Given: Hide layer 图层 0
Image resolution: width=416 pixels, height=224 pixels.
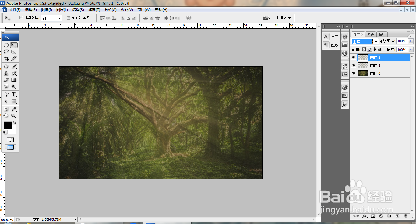Looking at the screenshot, I should [353, 73].
